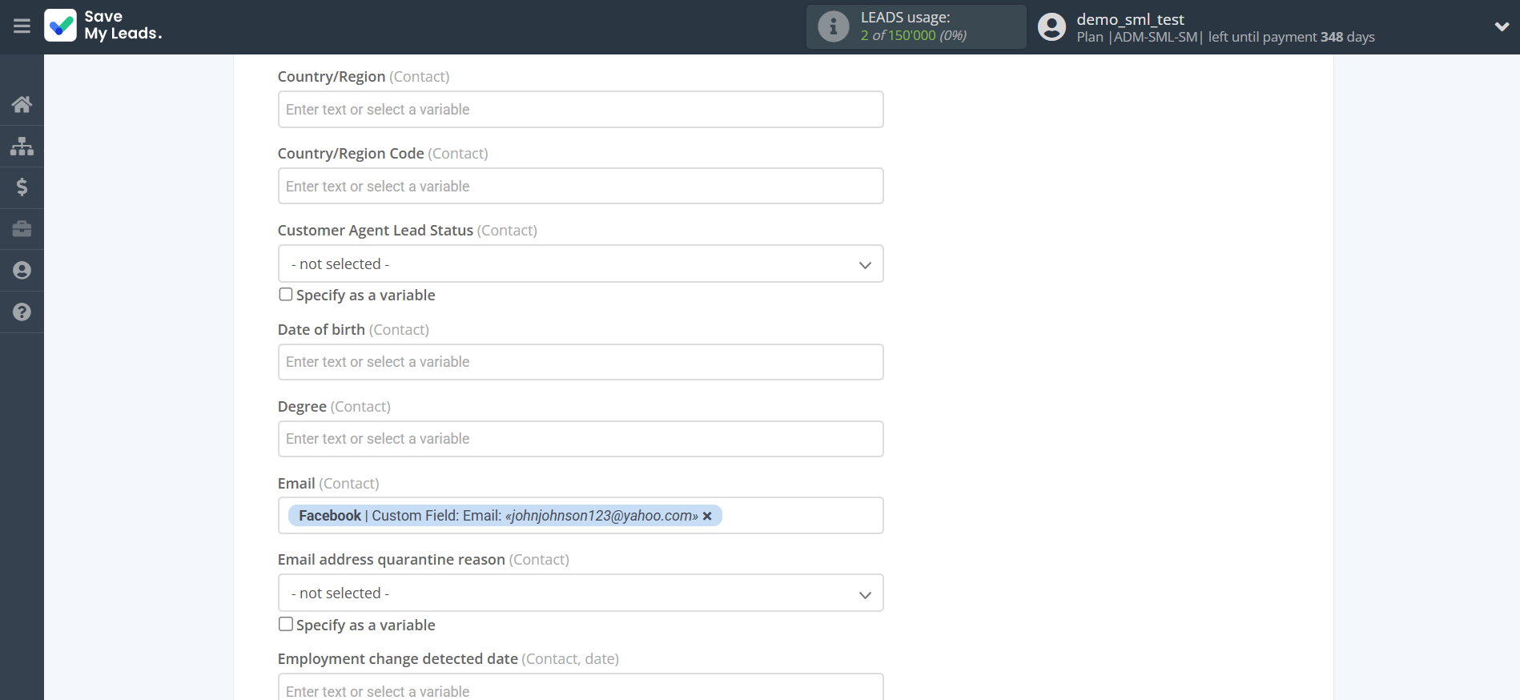
Task: Focus the Country/Region Code field
Action: click(580, 187)
